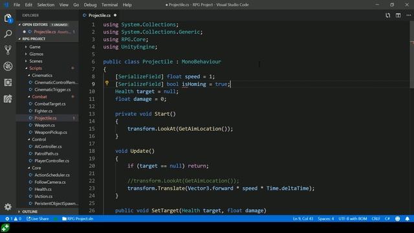Open PatrolPath.cs file
414x233 pixels.
coord(46,153)
